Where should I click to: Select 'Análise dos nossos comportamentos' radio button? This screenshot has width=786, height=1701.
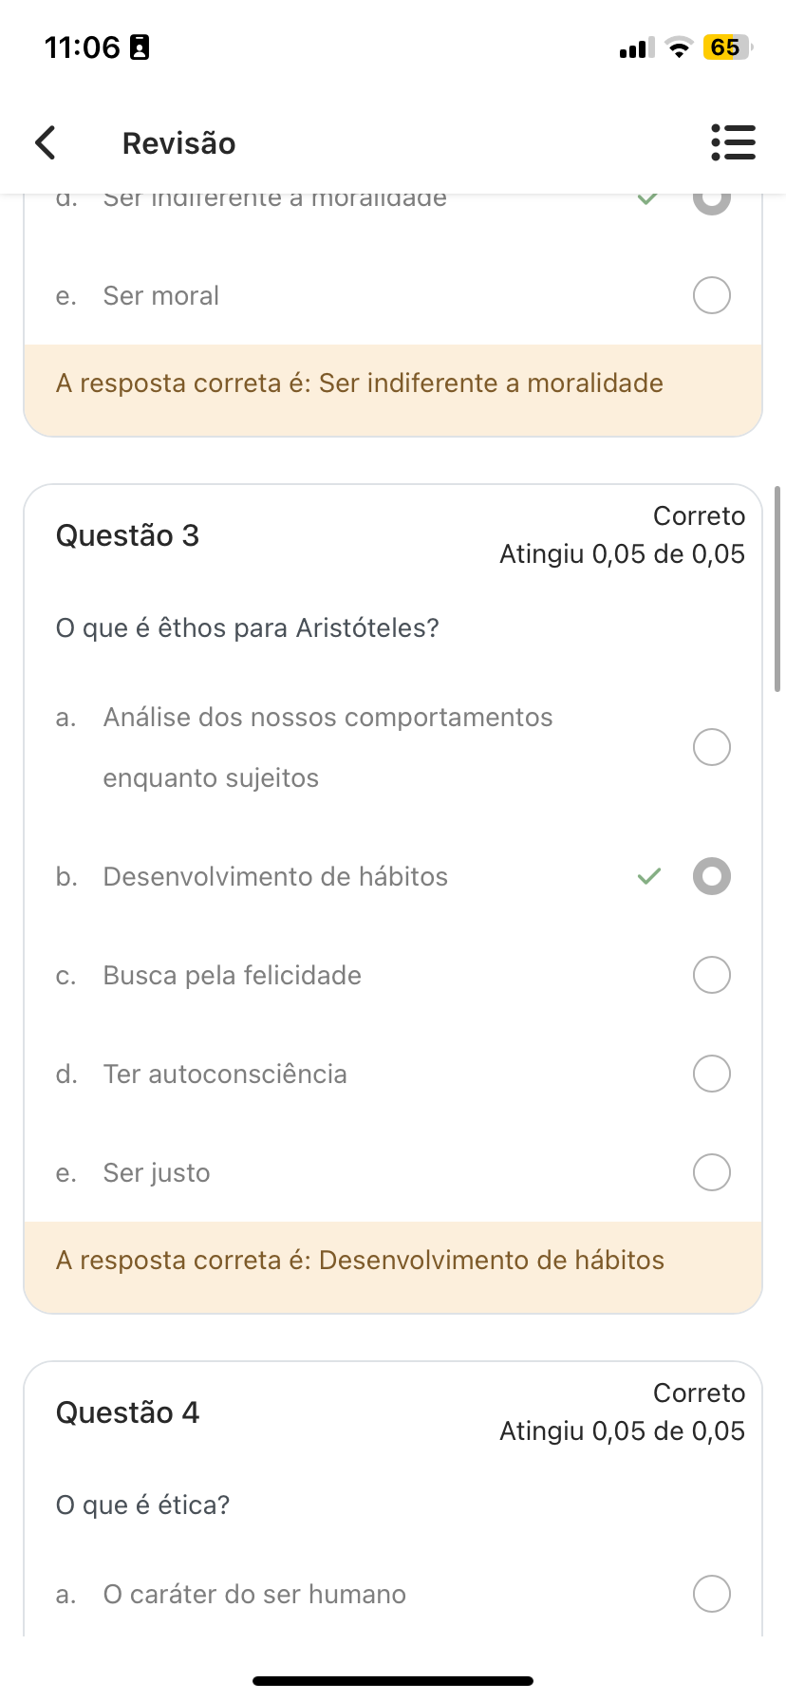click(x=712, y=747)
